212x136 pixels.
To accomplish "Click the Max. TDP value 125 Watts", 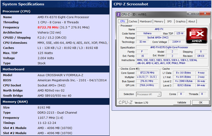I will [x=45, y=53].
